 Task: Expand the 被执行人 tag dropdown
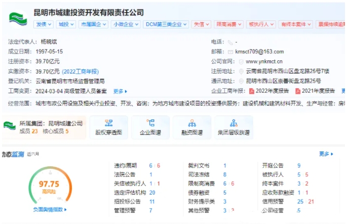pyautogui.click(x=261, y=24)
